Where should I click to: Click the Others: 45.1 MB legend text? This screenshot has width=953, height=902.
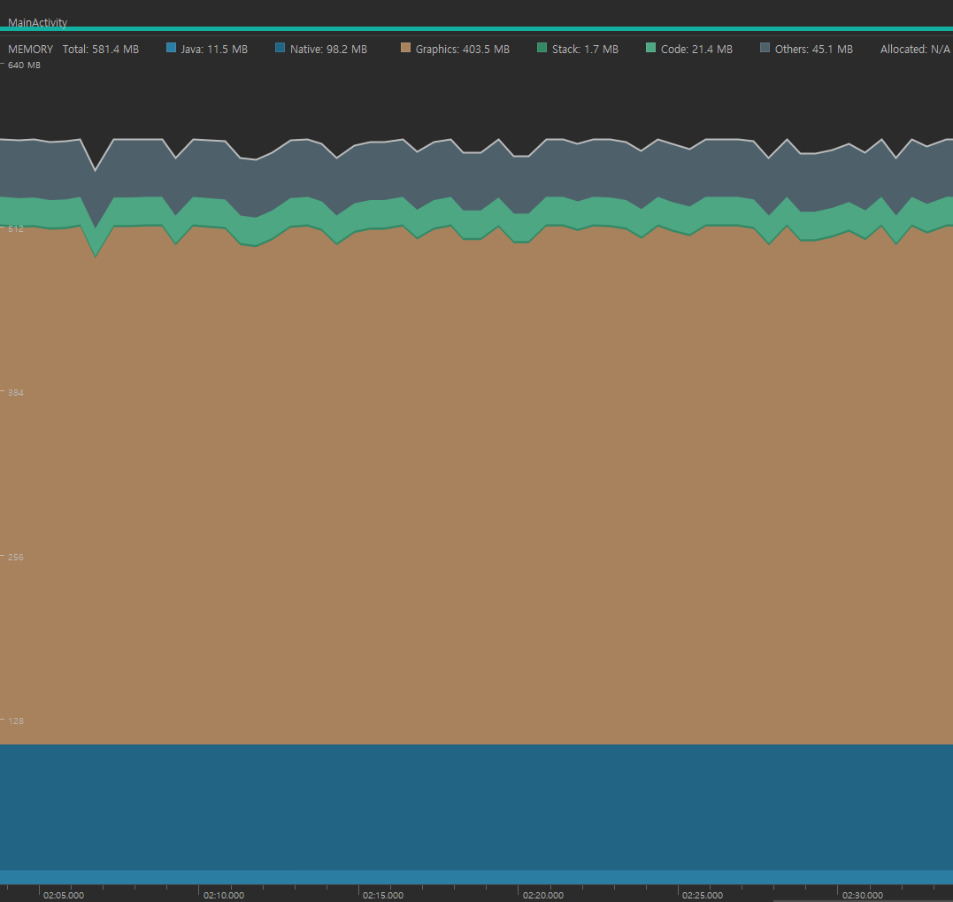pos(814,50)
